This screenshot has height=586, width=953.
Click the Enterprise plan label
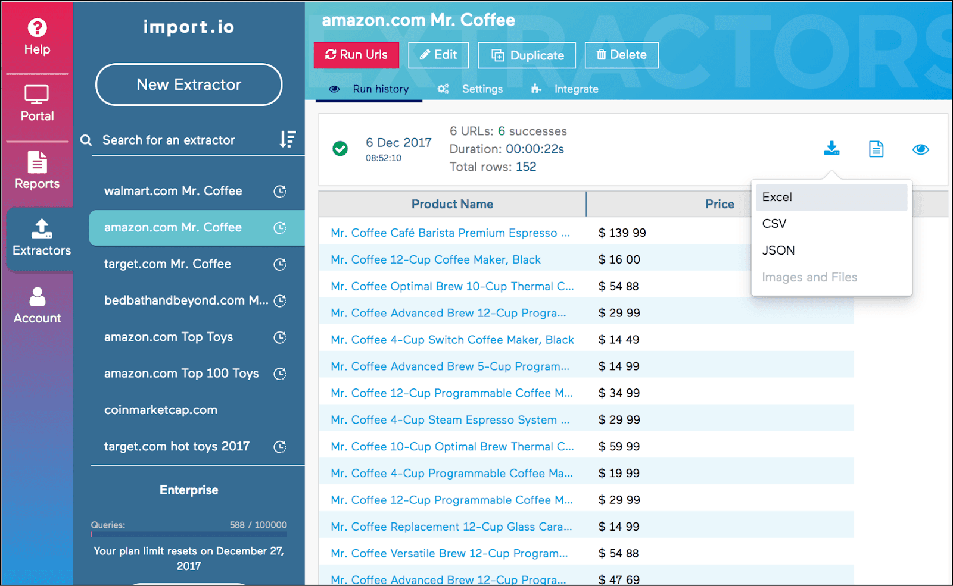pos(189,490)
